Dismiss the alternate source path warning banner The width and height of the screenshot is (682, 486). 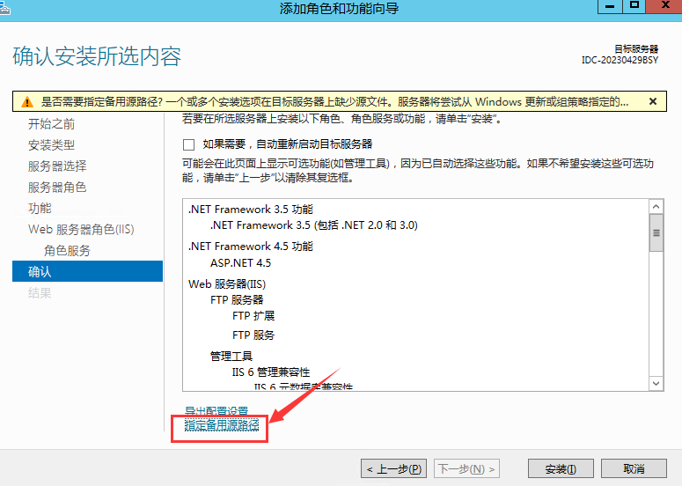coord(653,101)
